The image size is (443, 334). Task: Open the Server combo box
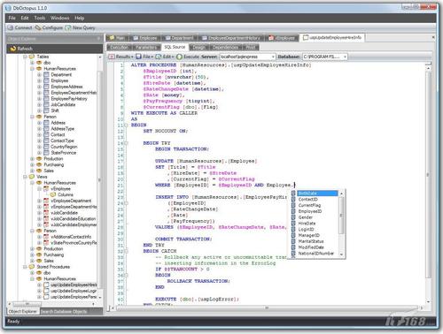(247, 57)
